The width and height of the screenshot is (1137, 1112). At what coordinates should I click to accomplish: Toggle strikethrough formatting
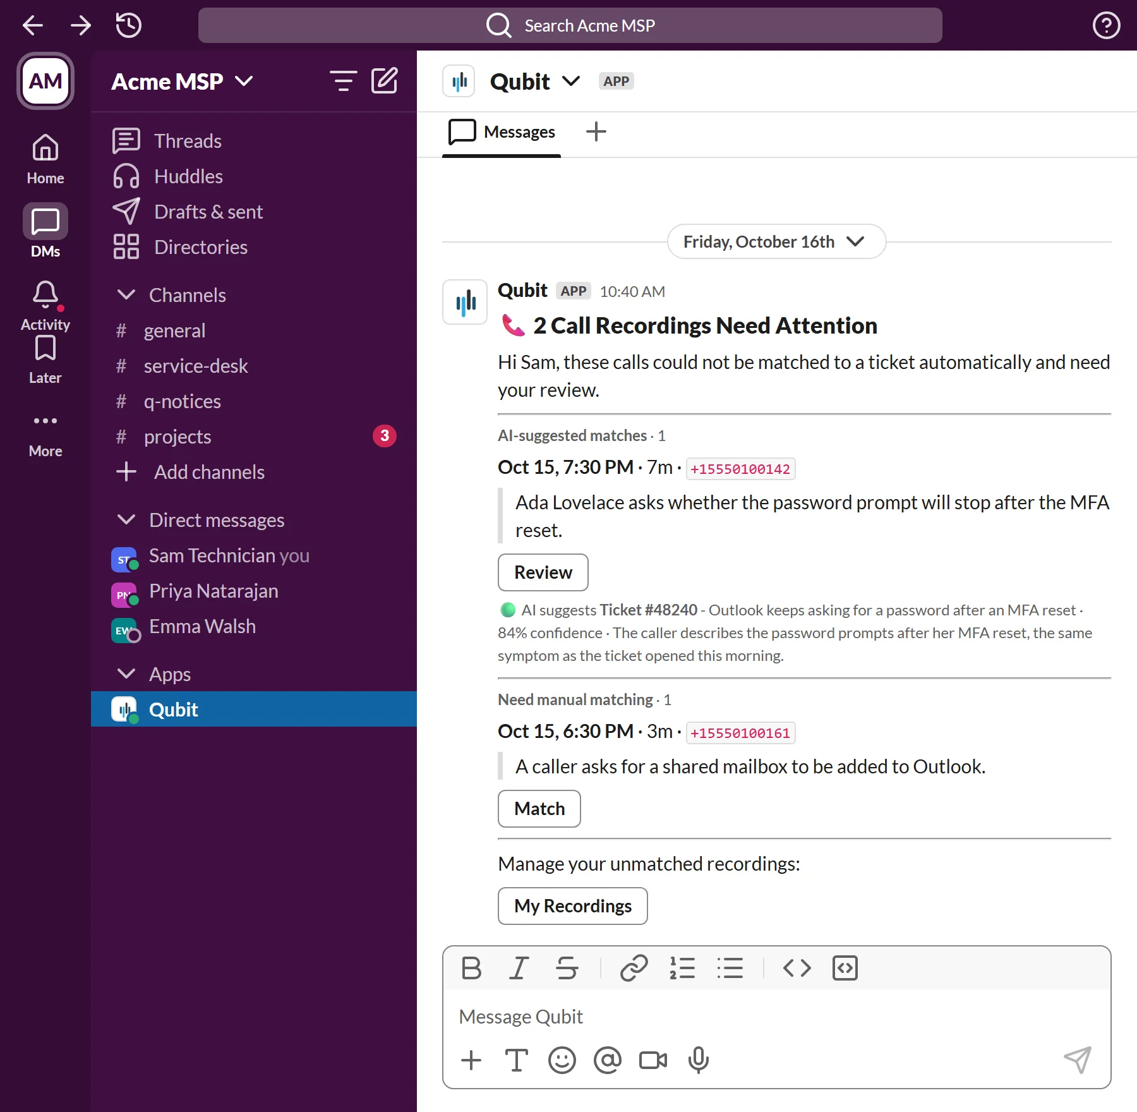[x=567, y=968]
